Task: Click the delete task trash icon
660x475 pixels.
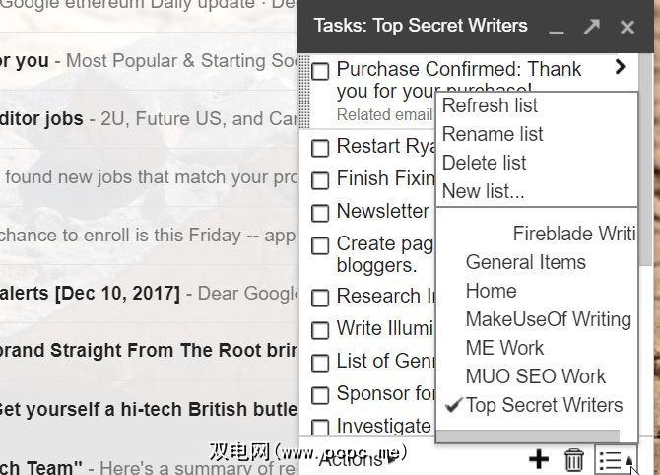Action: point(573,459)
